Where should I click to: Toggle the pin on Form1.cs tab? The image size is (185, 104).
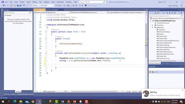(x=42, y=10)
